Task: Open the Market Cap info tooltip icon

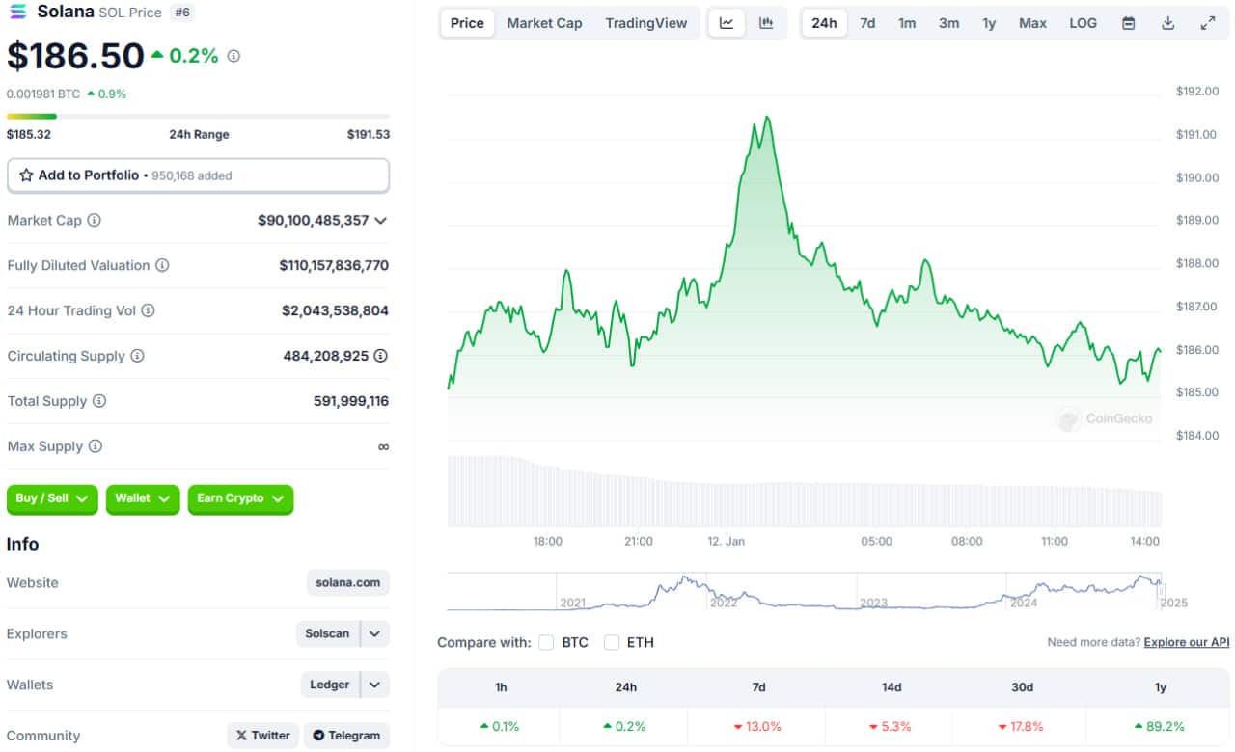Action: [x=94, y=220]
